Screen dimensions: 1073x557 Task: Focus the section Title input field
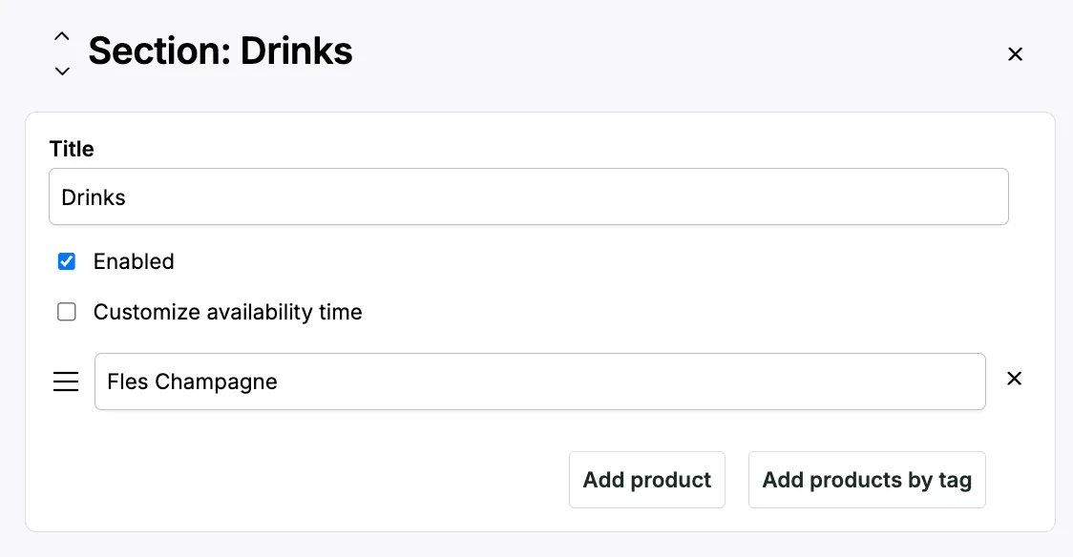[x=528, y=197]
